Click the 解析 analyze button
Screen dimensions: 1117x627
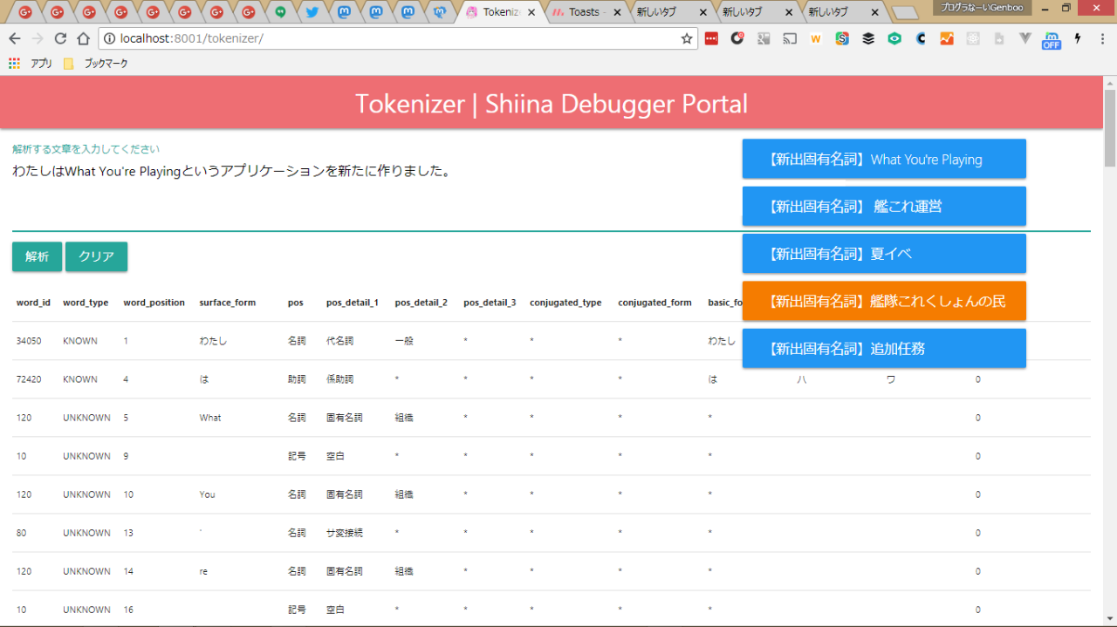click(37, 256)
